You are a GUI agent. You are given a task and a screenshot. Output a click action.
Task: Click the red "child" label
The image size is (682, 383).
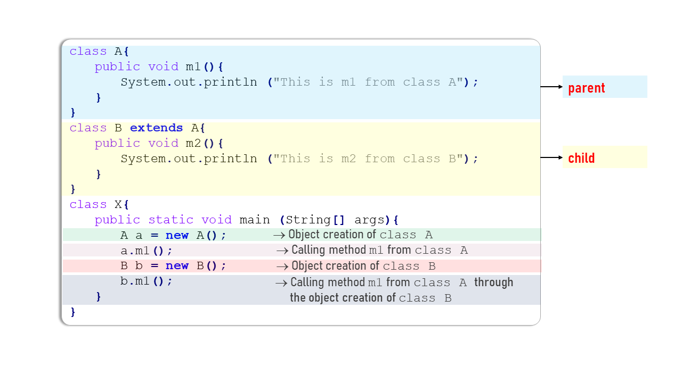581,157
